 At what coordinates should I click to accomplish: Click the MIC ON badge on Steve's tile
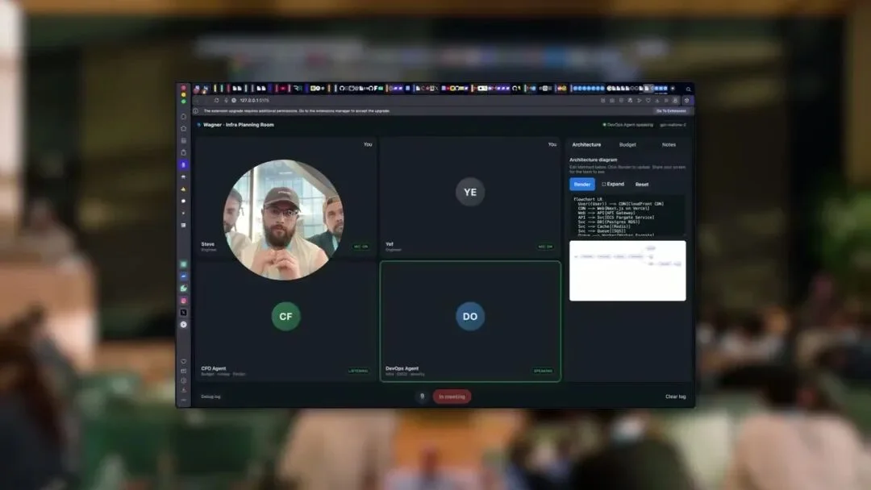[x=361, y=247]
